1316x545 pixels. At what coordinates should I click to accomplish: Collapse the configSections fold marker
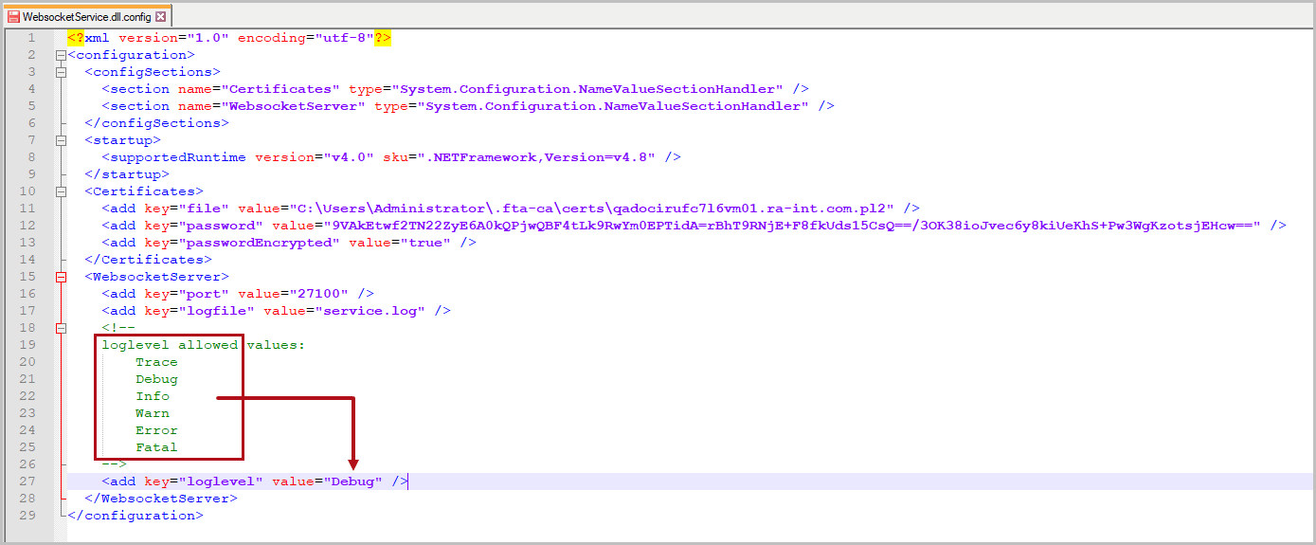tap(62, 72)
